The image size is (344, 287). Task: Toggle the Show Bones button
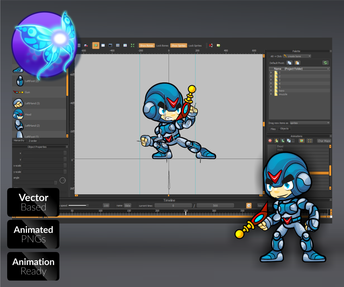point(146,46)
